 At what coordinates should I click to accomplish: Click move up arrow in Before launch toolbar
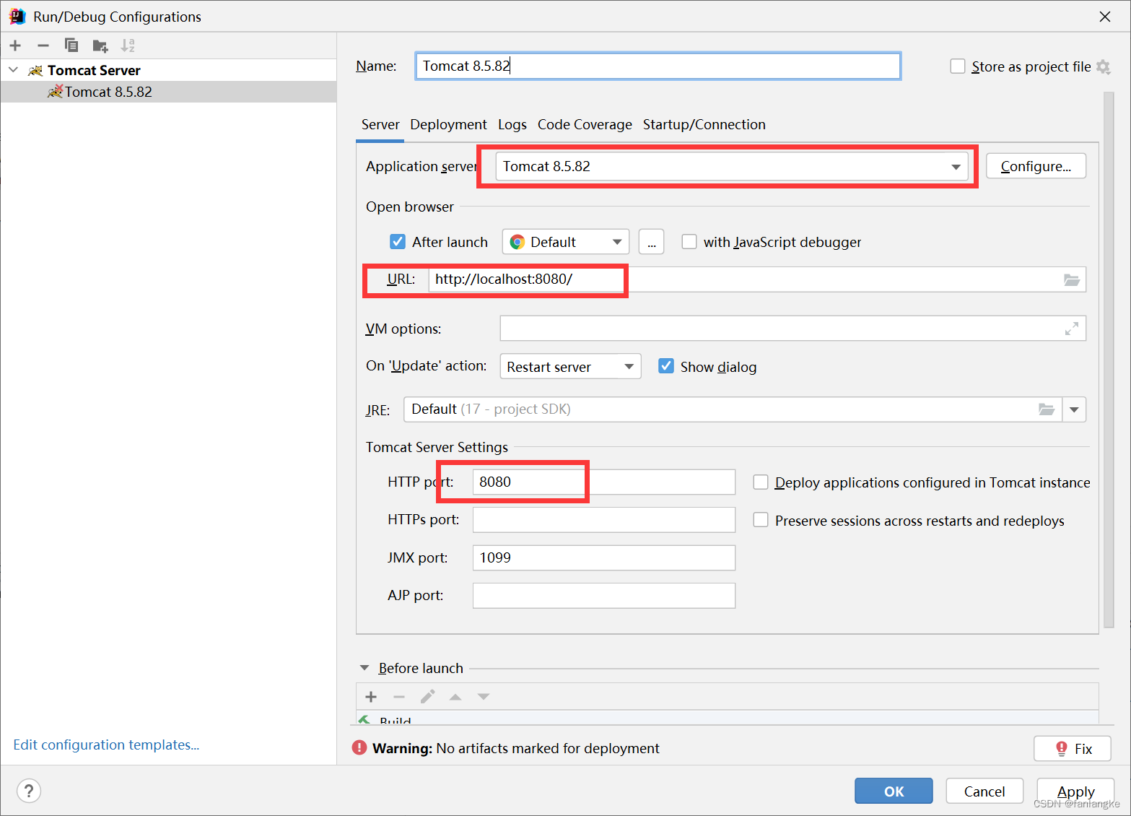coord(455,697)
